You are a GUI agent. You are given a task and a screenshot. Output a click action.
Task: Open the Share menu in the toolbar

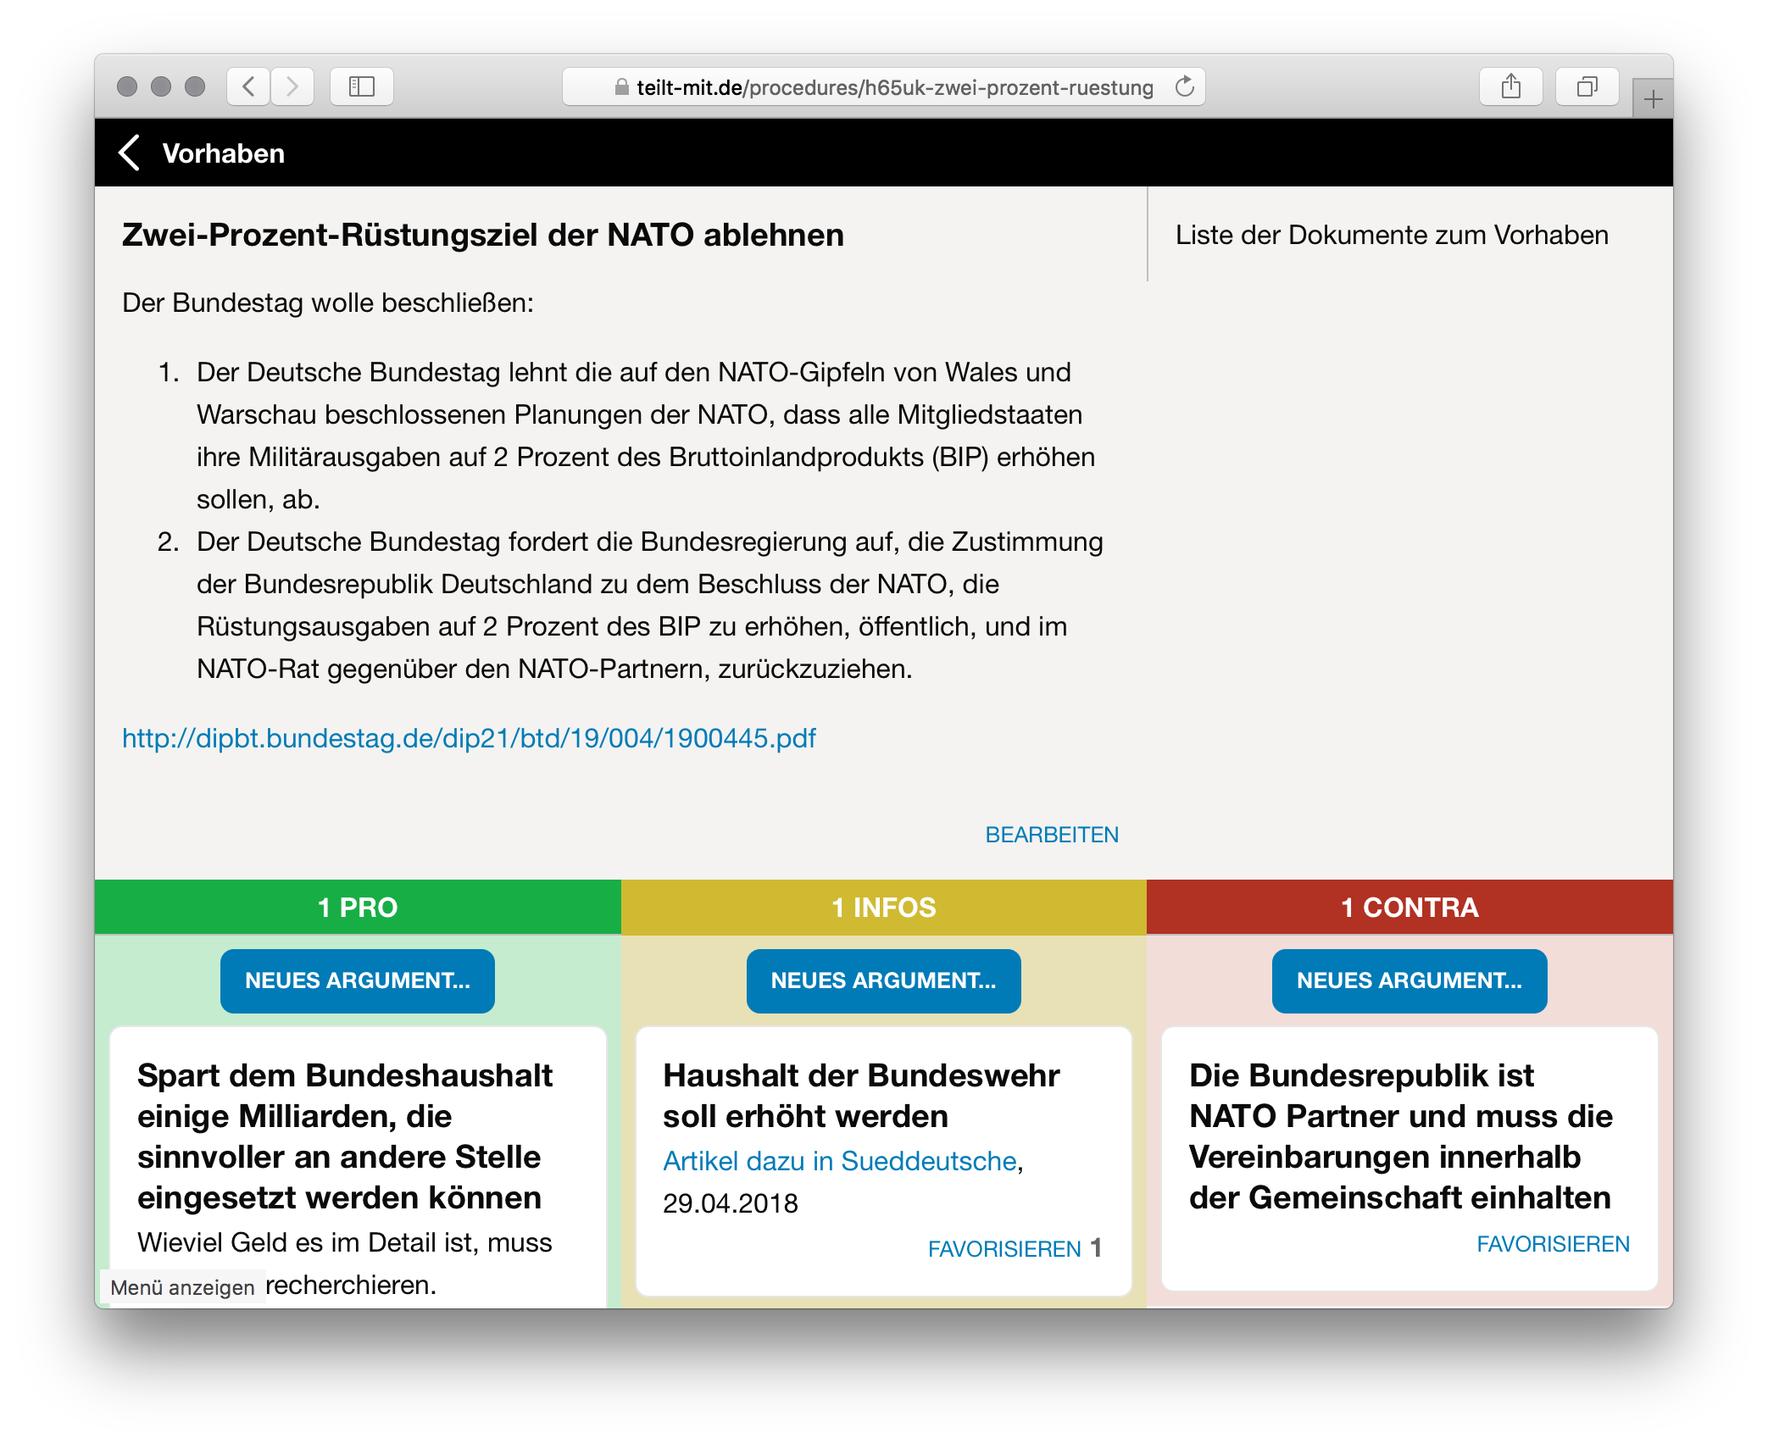pyautogui.click(x=1511, y=86)
